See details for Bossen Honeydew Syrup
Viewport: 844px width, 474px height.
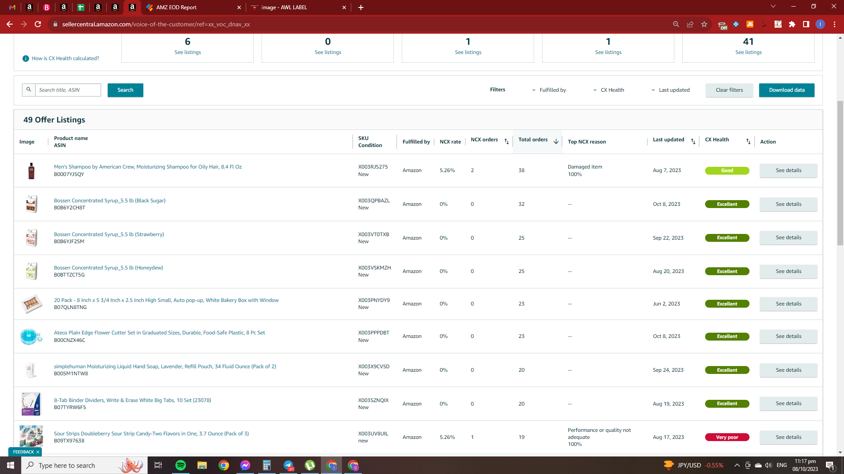(x=789, y=271)
